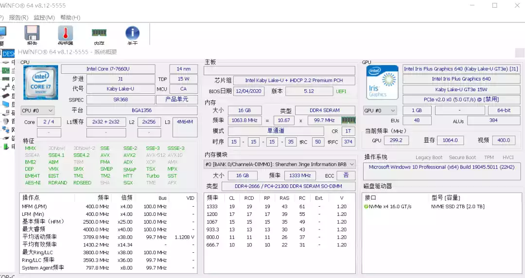Open the GPU #0 selector dropdown
Screen dimensions: 525x278
pos(380,111)
